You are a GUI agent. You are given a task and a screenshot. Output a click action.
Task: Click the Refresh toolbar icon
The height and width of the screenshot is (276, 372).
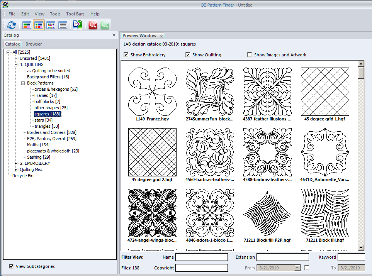(11, 25)
